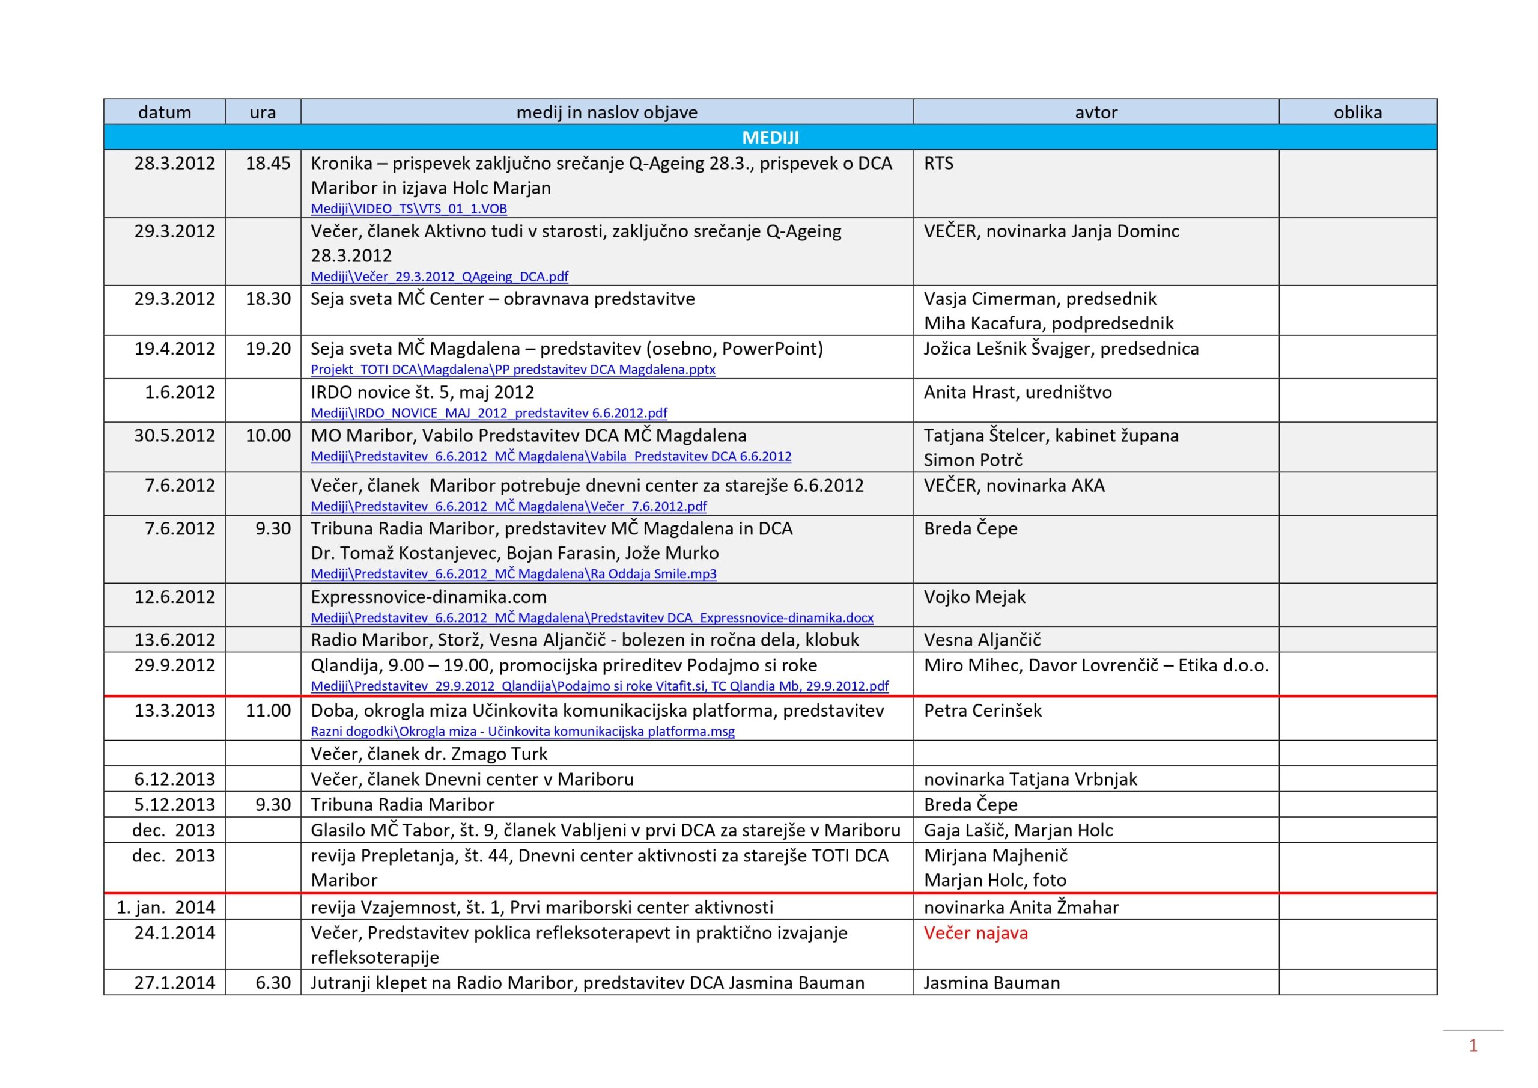This screenshot has width=1538, height=1088.
Task: Click the page number 1 footer
Action: [1473, 1046]
